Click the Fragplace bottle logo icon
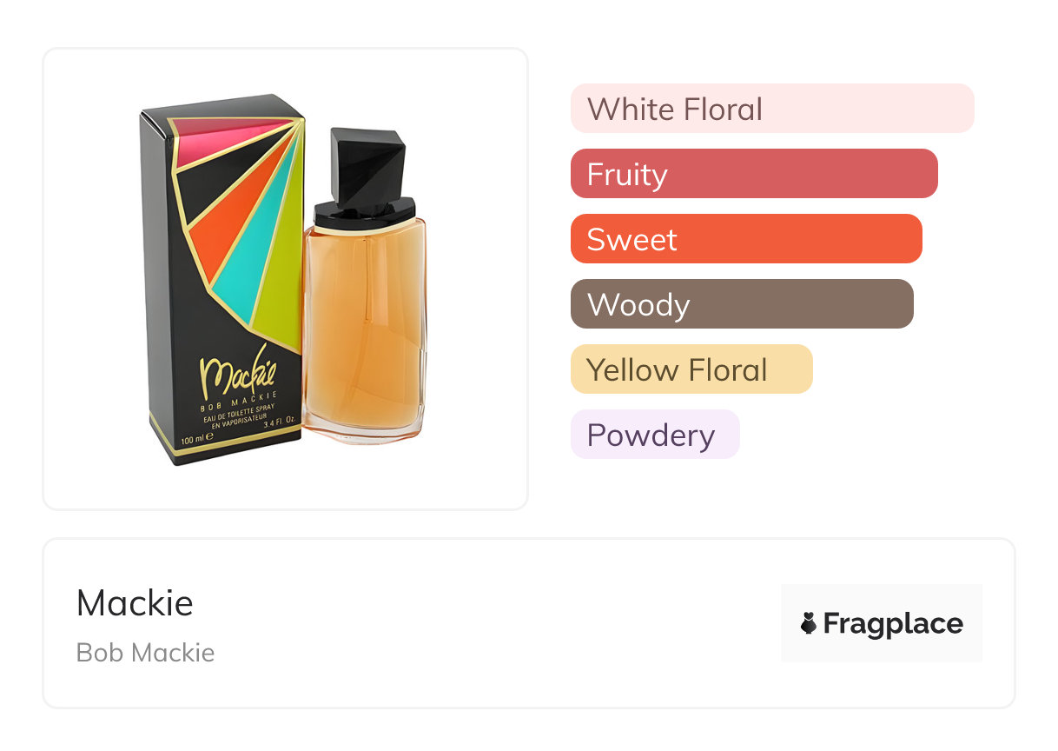Screen dimensions: 1058x751 809,623
